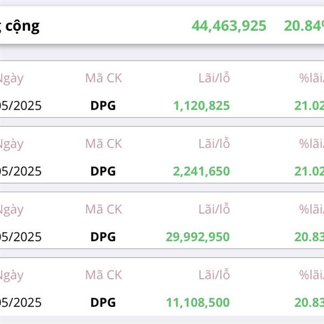Select the 20.83 percent value in last card
The width and height of the screenshot is (324, 324).
click(x=309, y=302)
